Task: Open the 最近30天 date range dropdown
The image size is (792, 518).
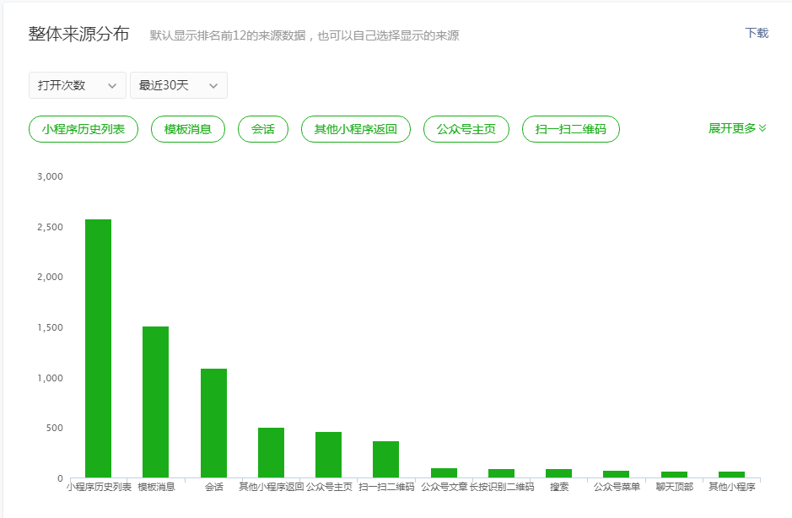Action: coord(178,85)
